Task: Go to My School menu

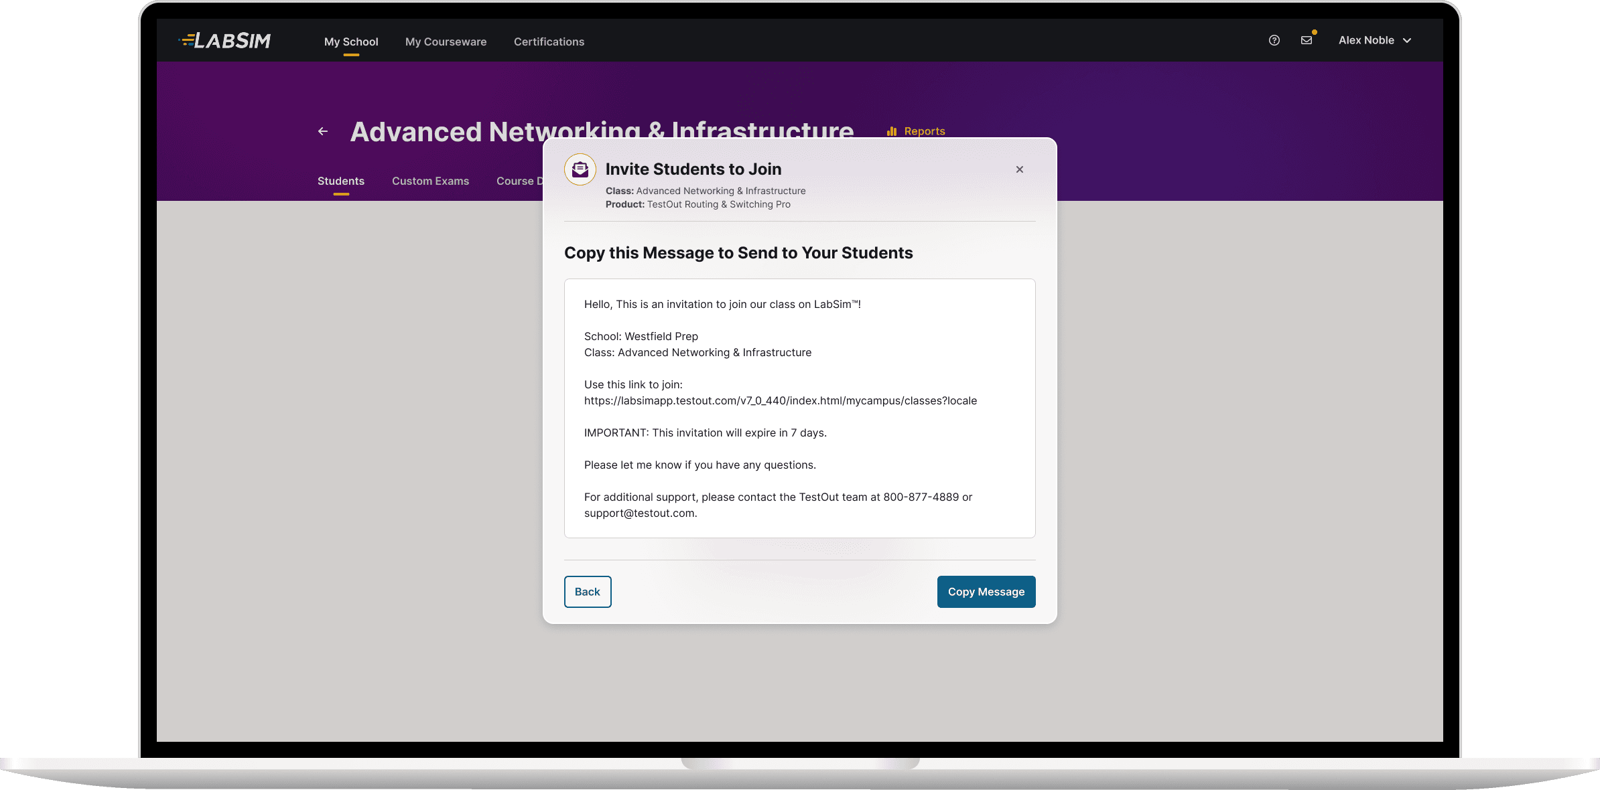Action: coord(351,42)
